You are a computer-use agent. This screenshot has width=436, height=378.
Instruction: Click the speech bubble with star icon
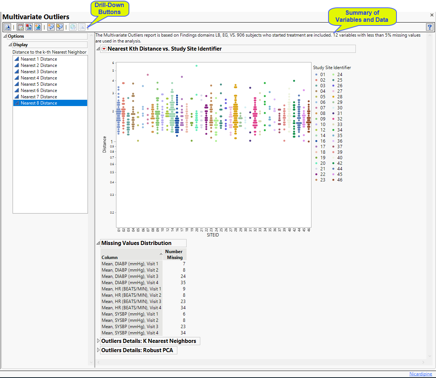click(51, 27)
